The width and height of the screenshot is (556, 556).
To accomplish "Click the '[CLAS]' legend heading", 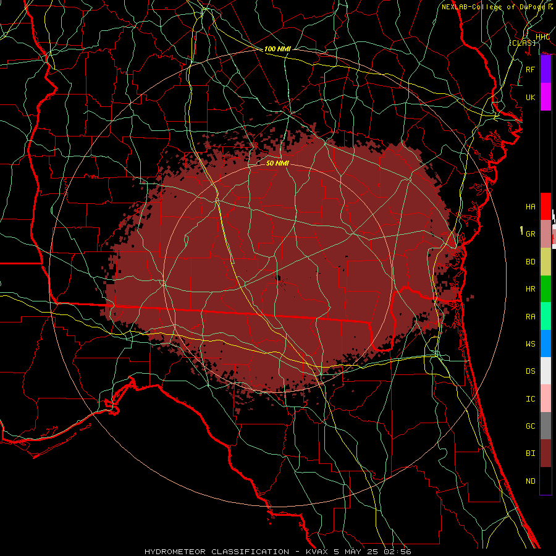I will [x=522, y=43].
